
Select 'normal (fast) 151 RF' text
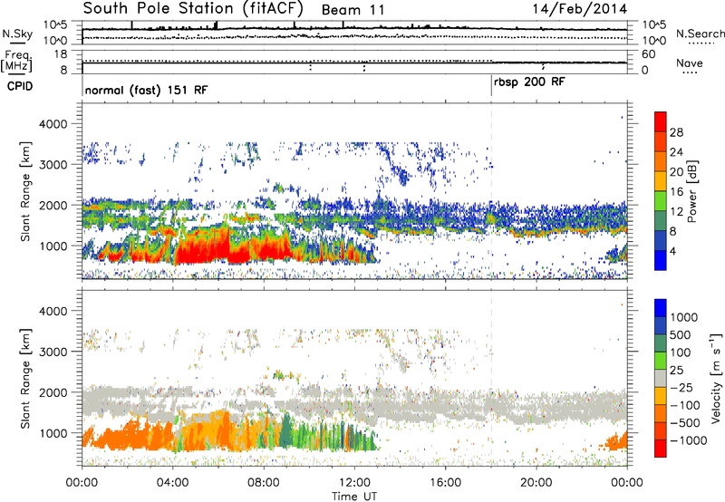point(146,90)
